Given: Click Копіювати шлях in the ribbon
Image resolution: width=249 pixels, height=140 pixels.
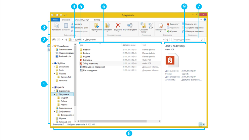Looking at the screenshot, I should click(79, 28).
